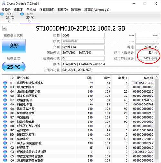
Task: Open the 佈景主題(T) menu
Action: tap(47, 10)
